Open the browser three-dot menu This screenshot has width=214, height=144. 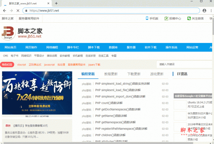click(x=211, y=11)
